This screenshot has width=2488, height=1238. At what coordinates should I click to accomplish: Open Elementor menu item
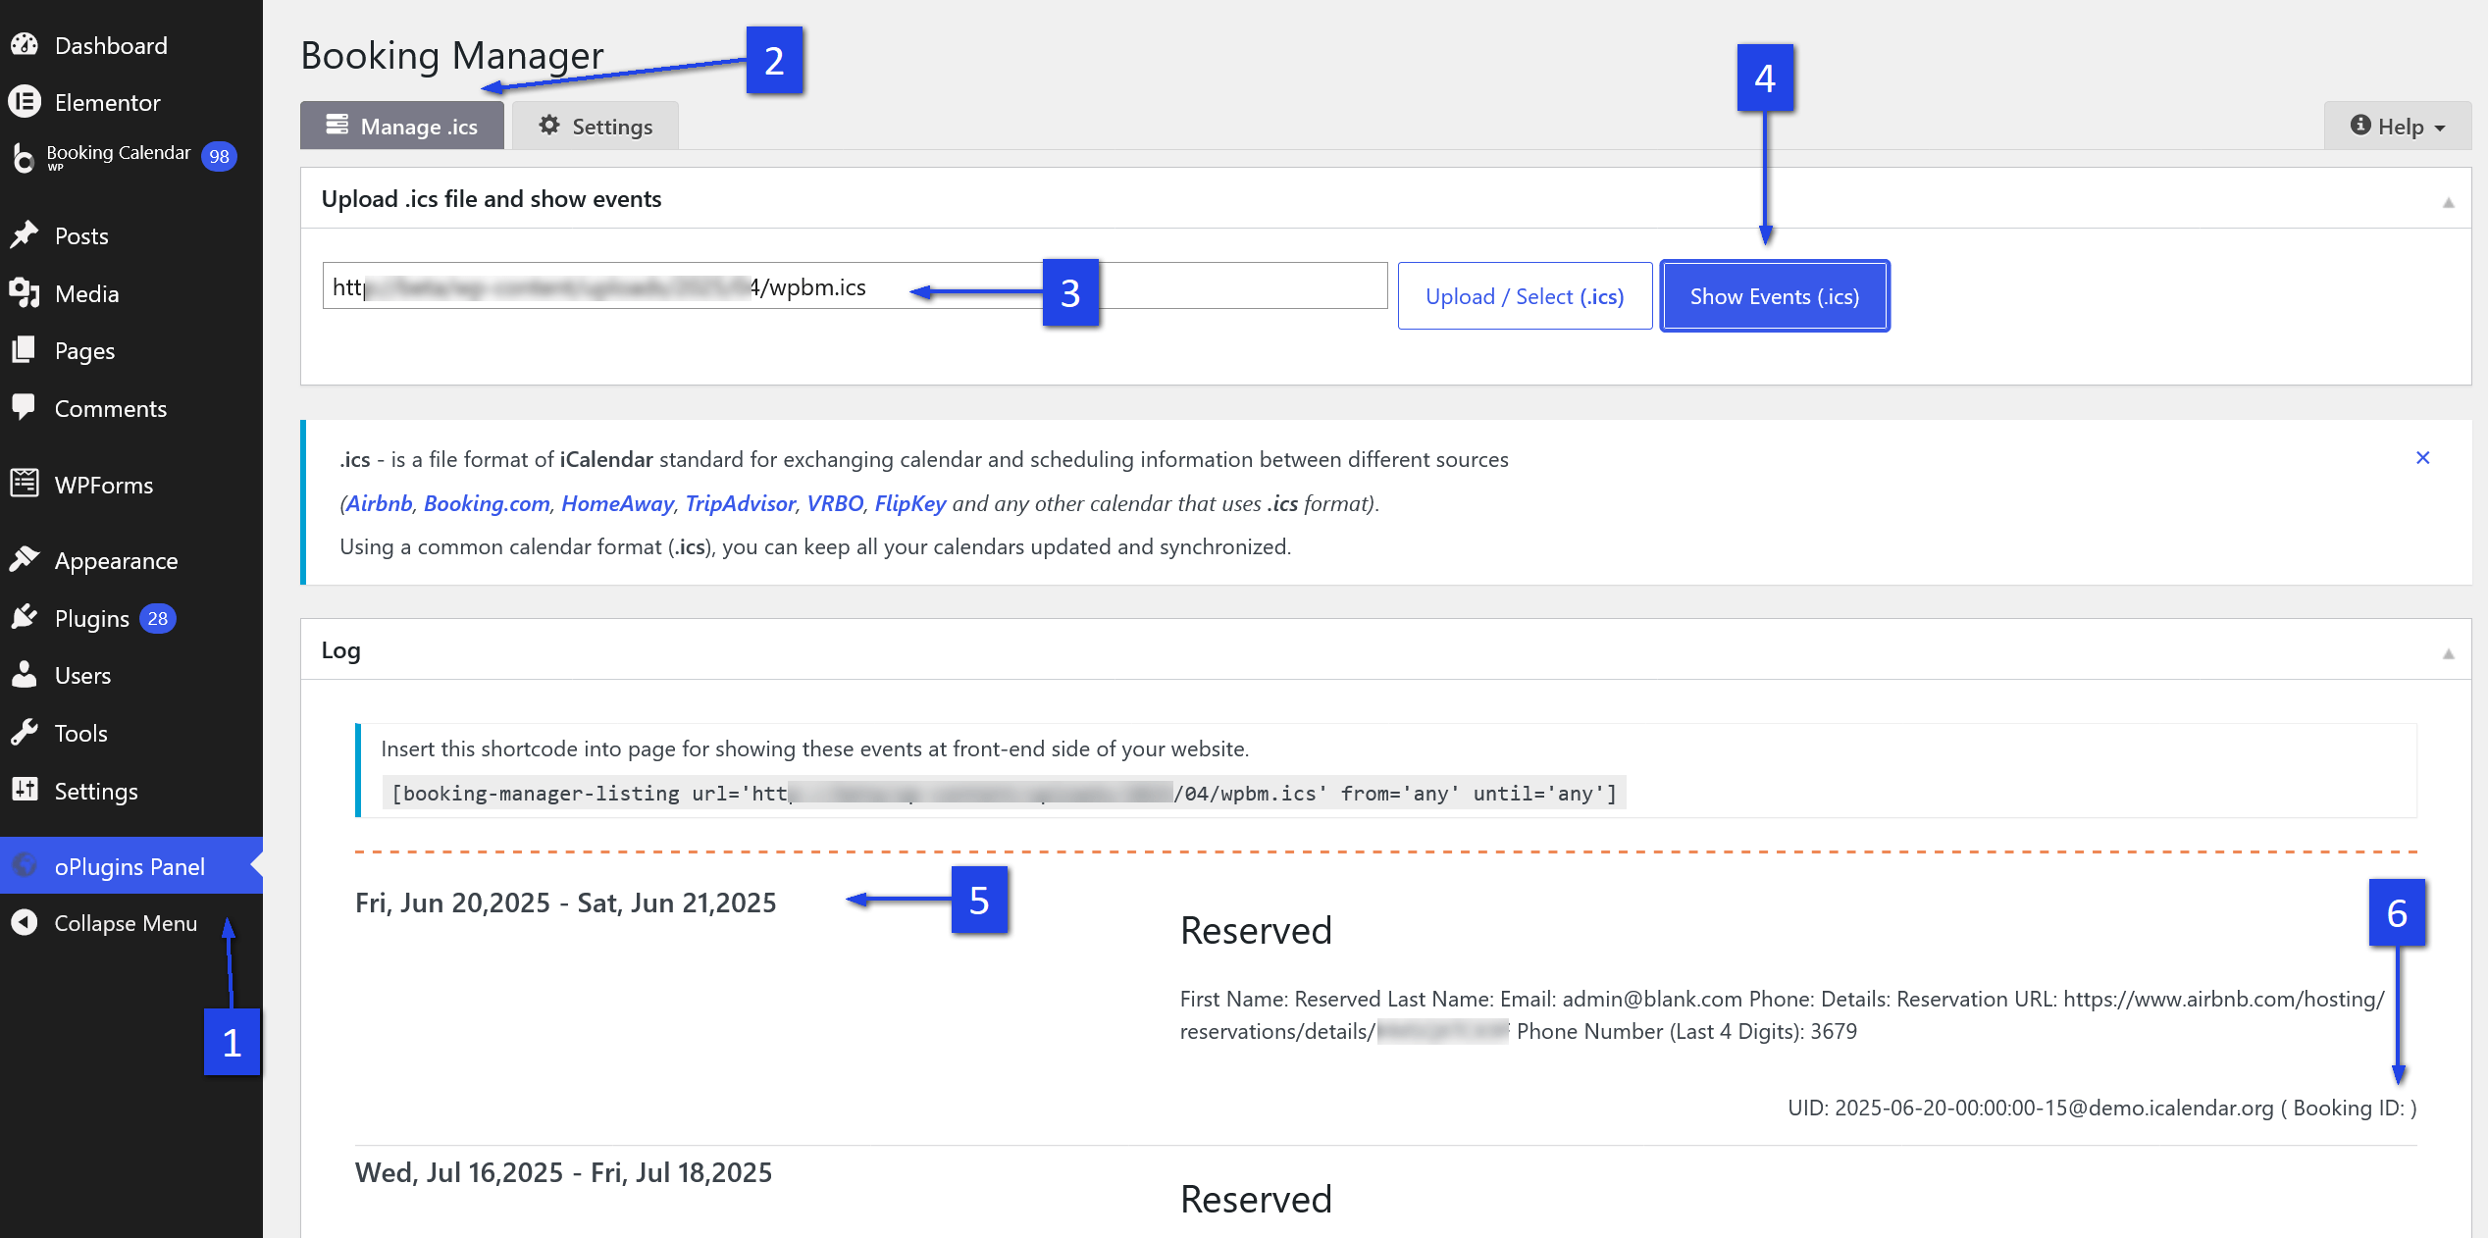coord(131,102)
